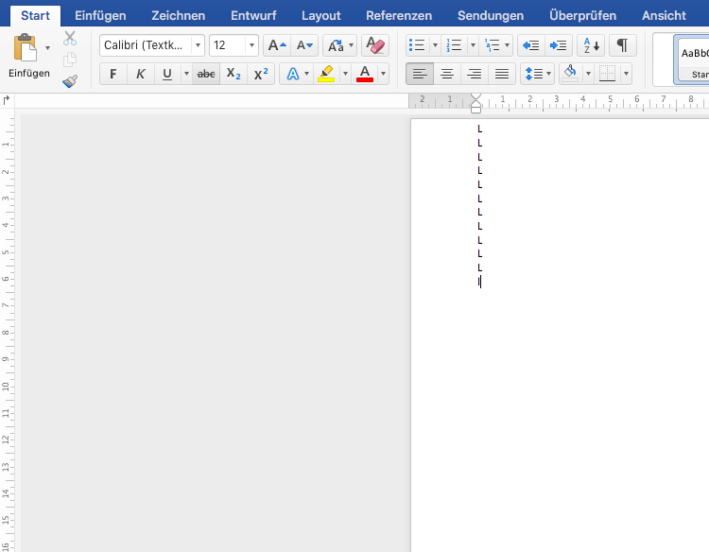Open the Layout tab

[x=321, y=15]
